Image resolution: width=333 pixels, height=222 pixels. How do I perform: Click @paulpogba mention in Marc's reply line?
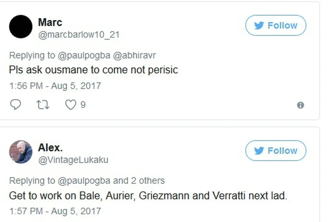84,55
